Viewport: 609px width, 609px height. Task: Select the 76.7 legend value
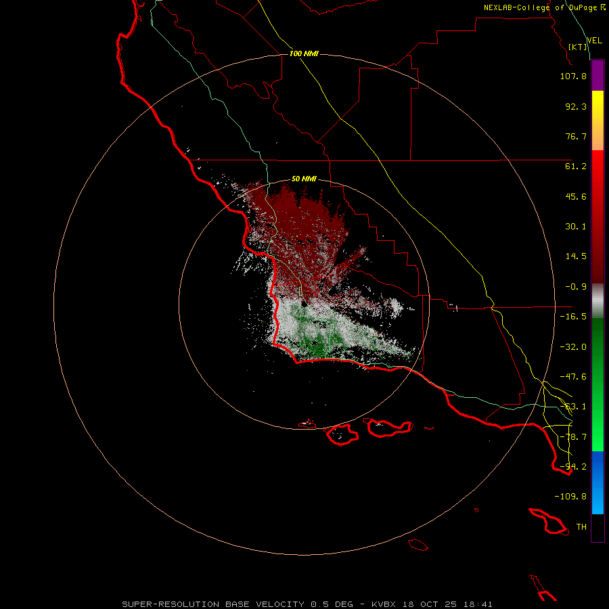[x=576, y=136]
